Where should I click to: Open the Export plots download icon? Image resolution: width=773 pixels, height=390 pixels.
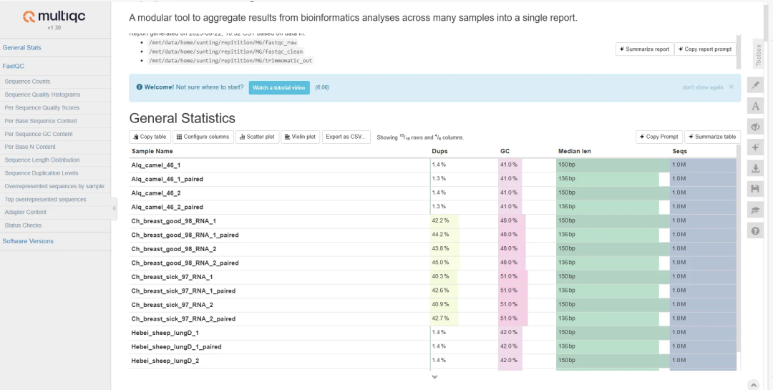click(754, 168)
